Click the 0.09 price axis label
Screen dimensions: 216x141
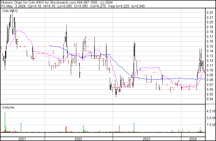tap(210, 75)
